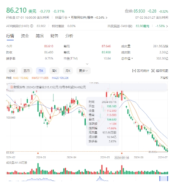Image resolution: width=173 pixels, height=183 pixels.
Task: Select the 五日 chart period
Action: pos(27,71)
